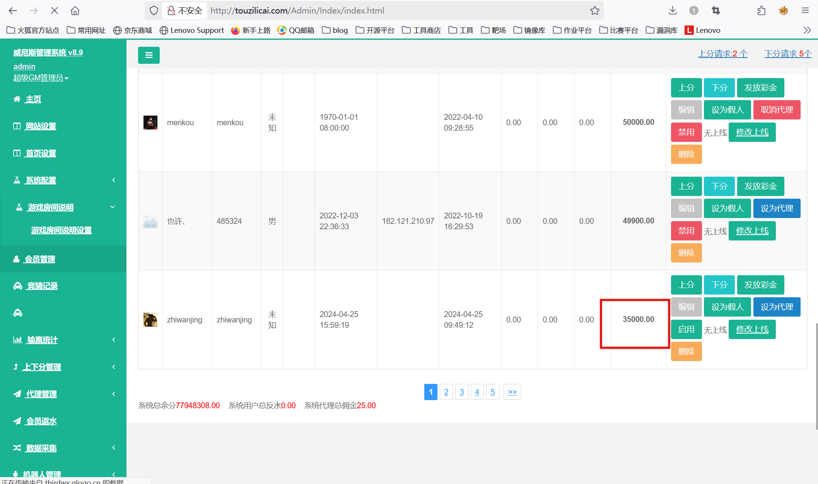Click the extensions puzzle icon
Image resolution: width=818 pixels, height=484 pixels.
761,11
